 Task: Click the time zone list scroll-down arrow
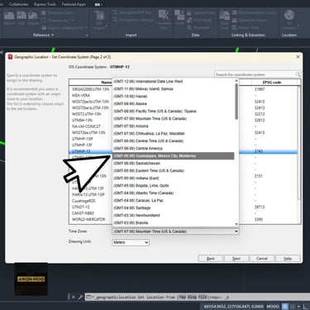[236, 224]
